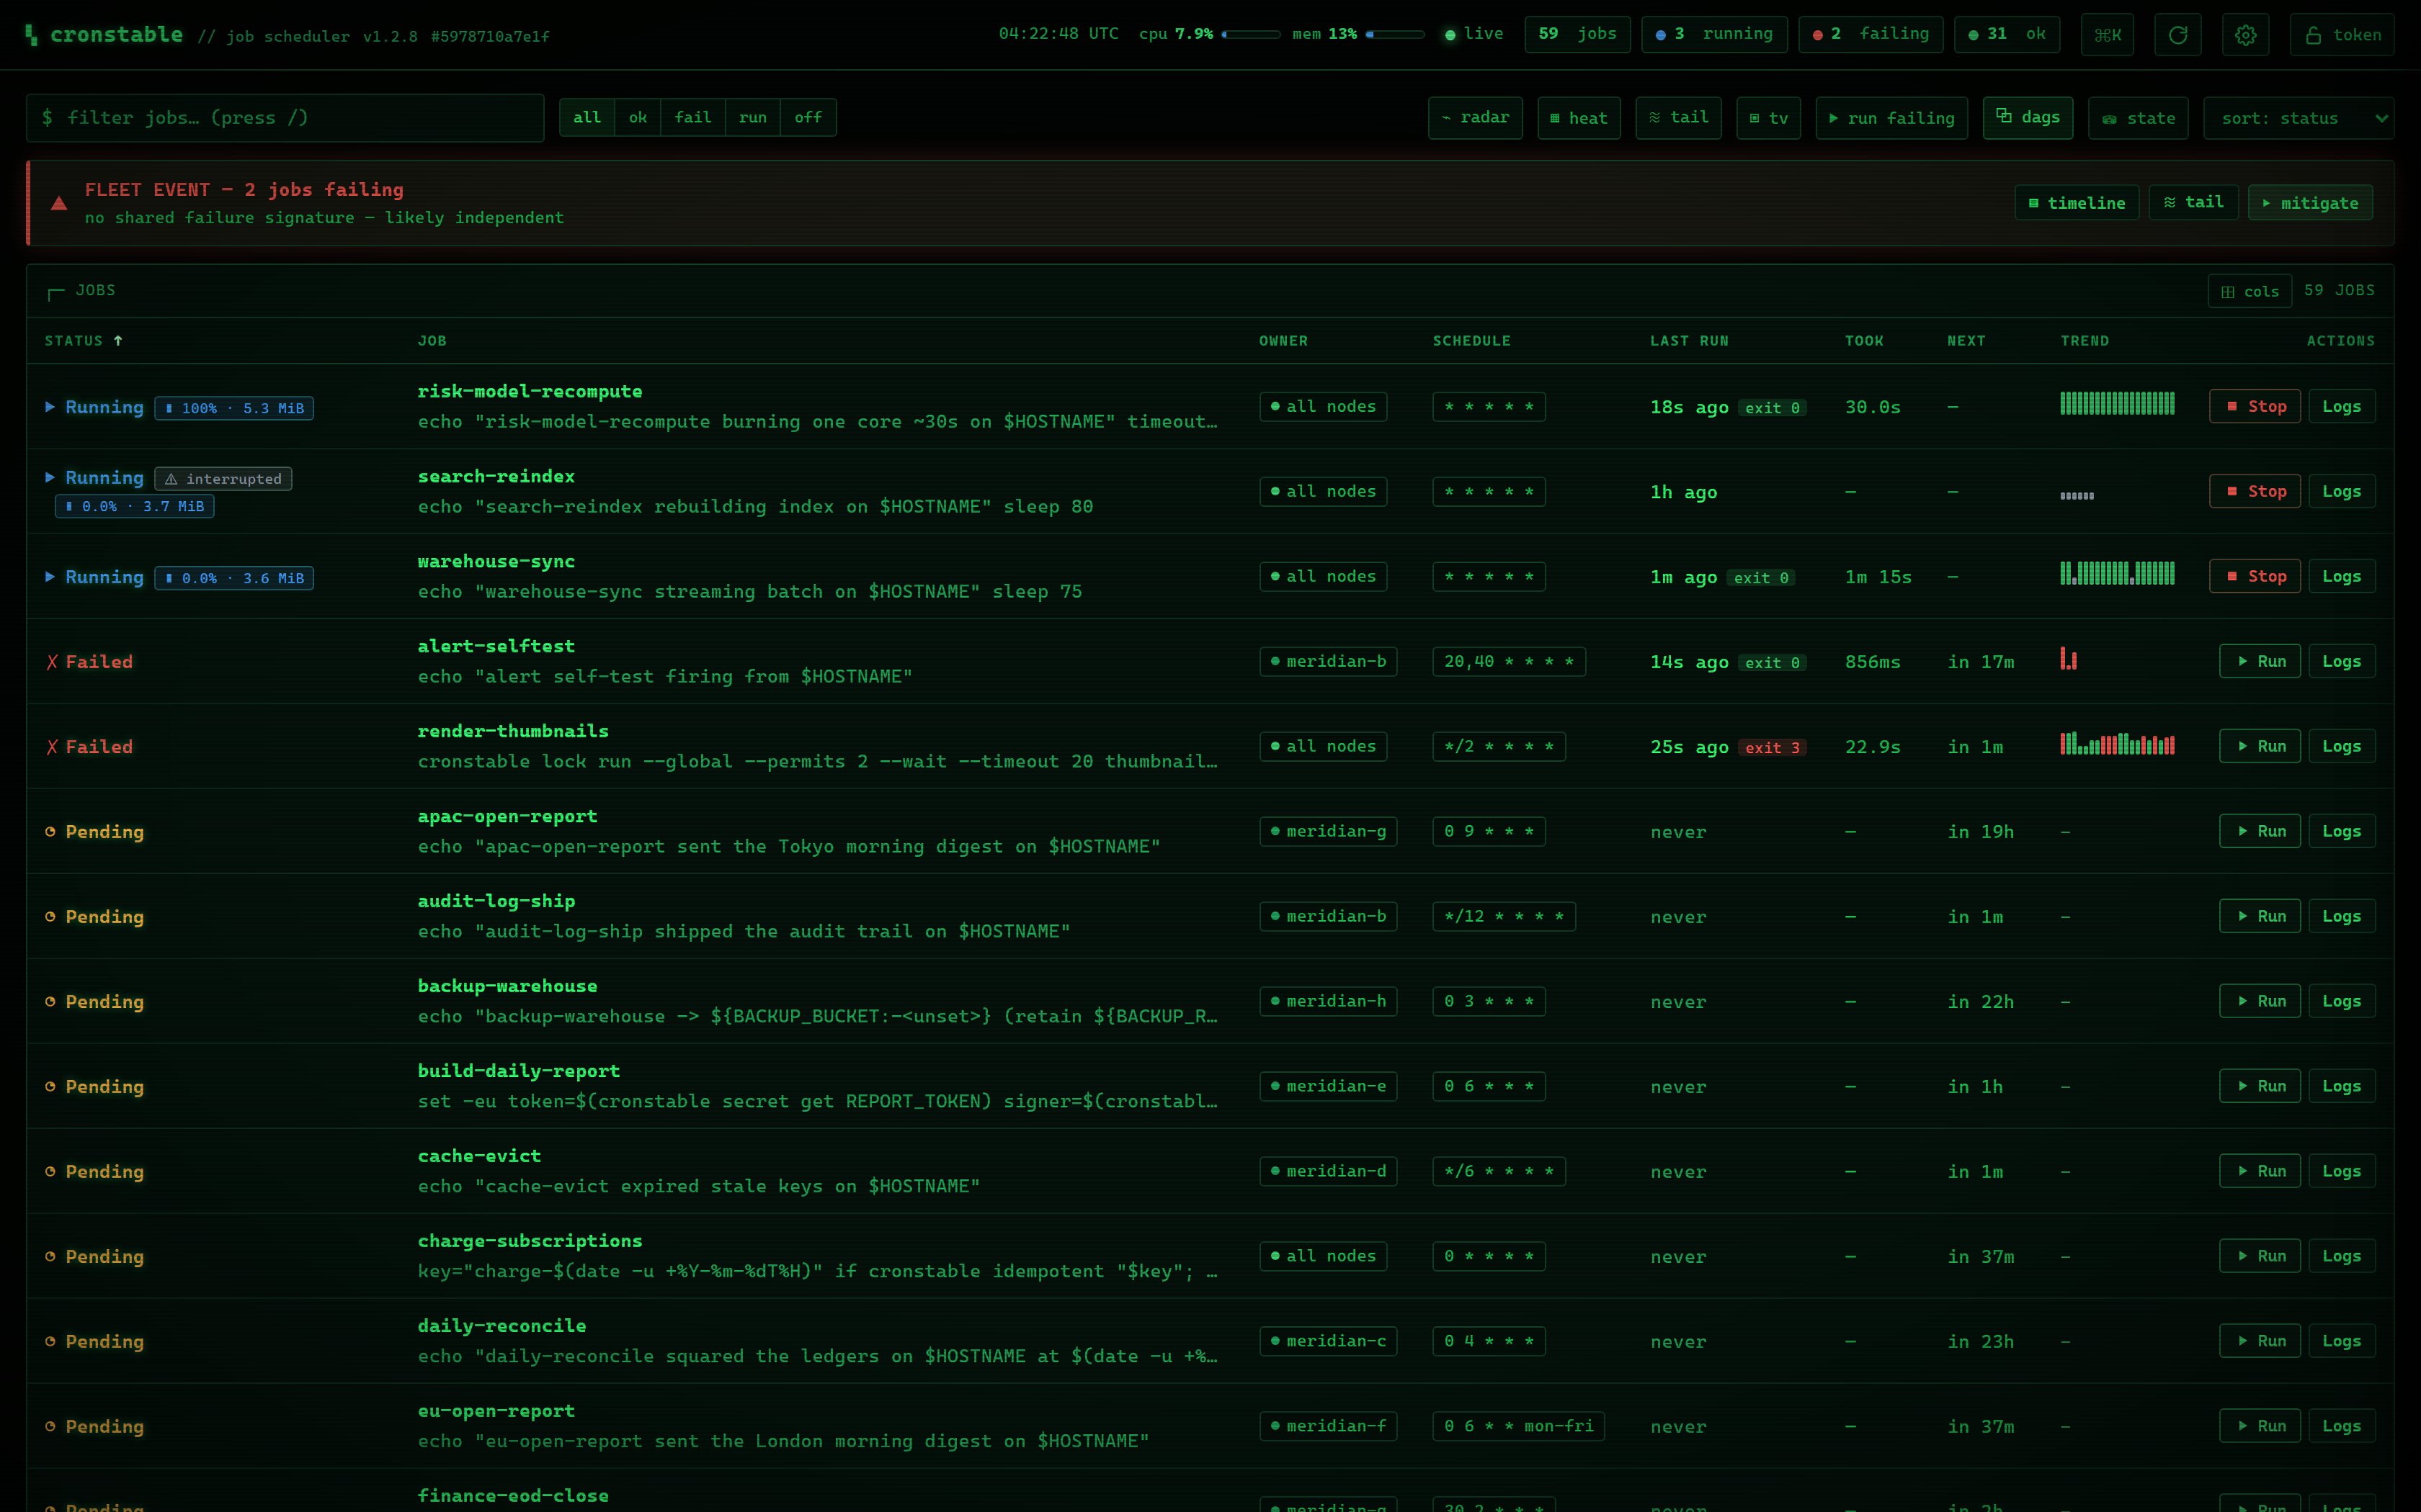Image resolution: width=2421 pixels, height=1512 pixels.
Task: Click mitigate in fleet event banner
Action: coord(2309,203)
